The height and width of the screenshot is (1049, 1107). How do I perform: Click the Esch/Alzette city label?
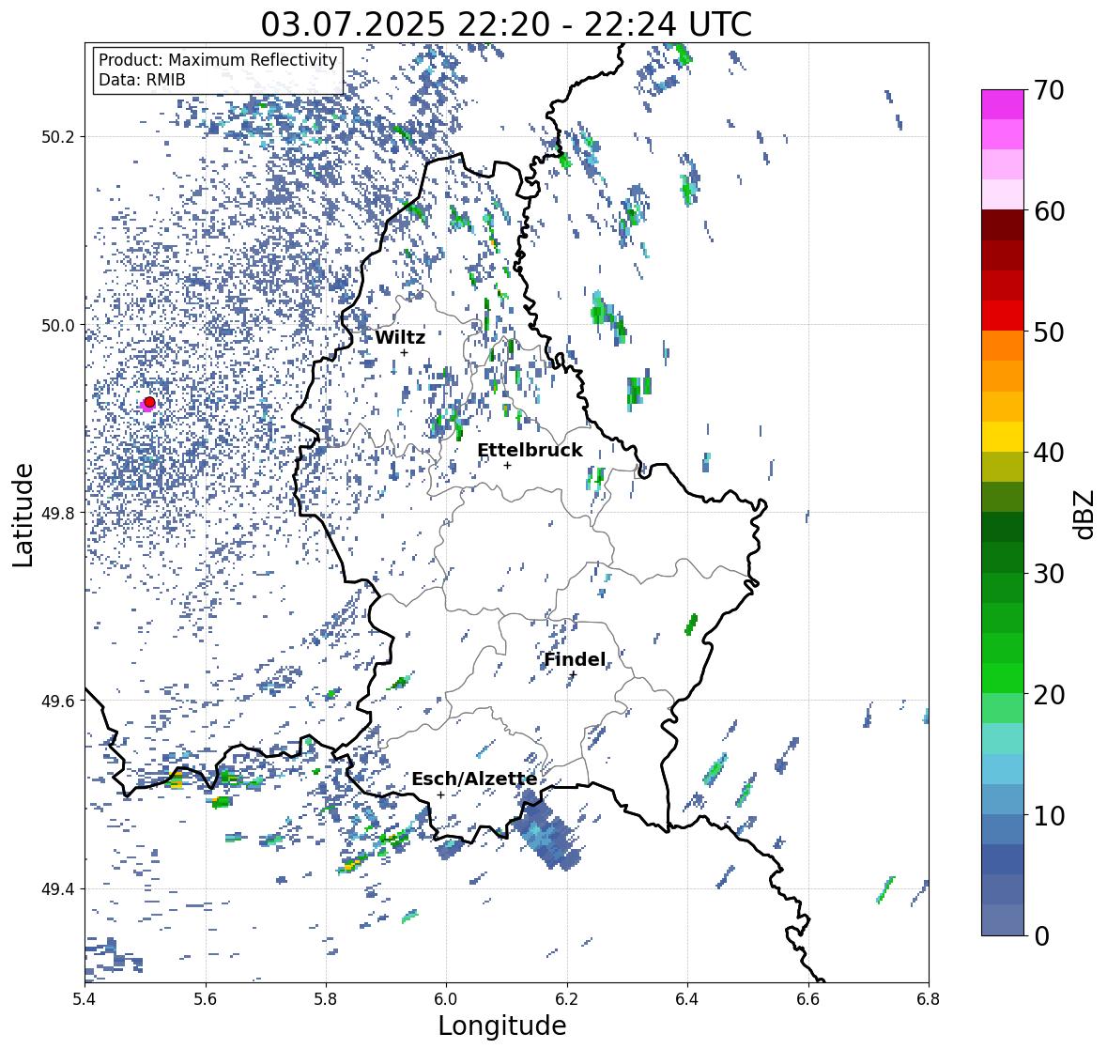[474, 779]
